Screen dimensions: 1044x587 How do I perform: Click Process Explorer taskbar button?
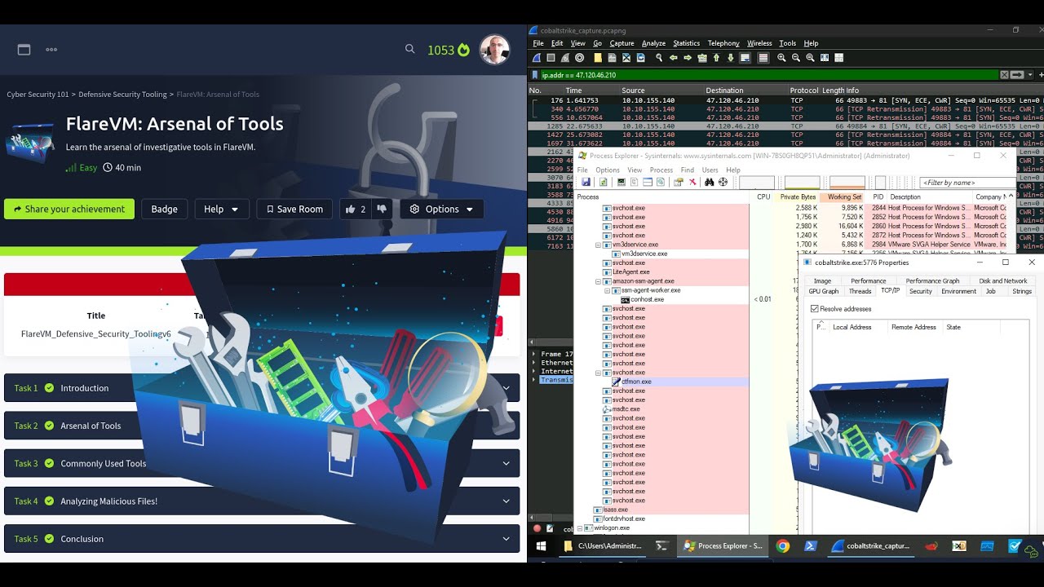point(722,546)
